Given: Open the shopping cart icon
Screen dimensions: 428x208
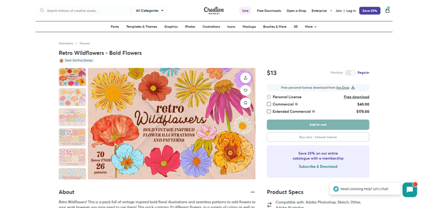Looking at the screenshot, I should [387, 10].
